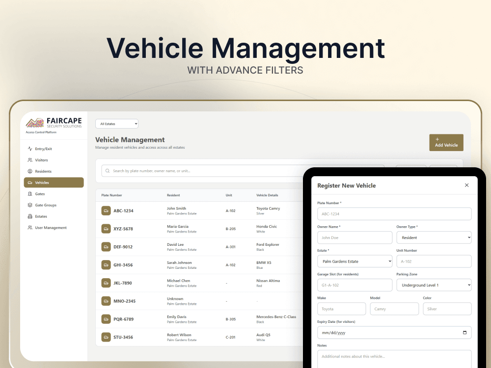491x368 pixels.
Task: Click vehicle icon for plate JKL-7890
Action: click(x=106, y=283)
